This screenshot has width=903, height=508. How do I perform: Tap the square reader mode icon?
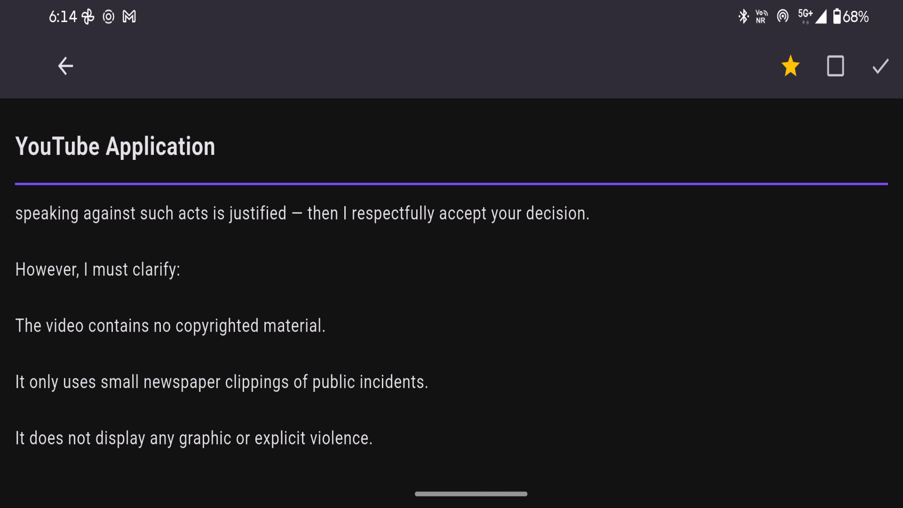coord(835,66)
